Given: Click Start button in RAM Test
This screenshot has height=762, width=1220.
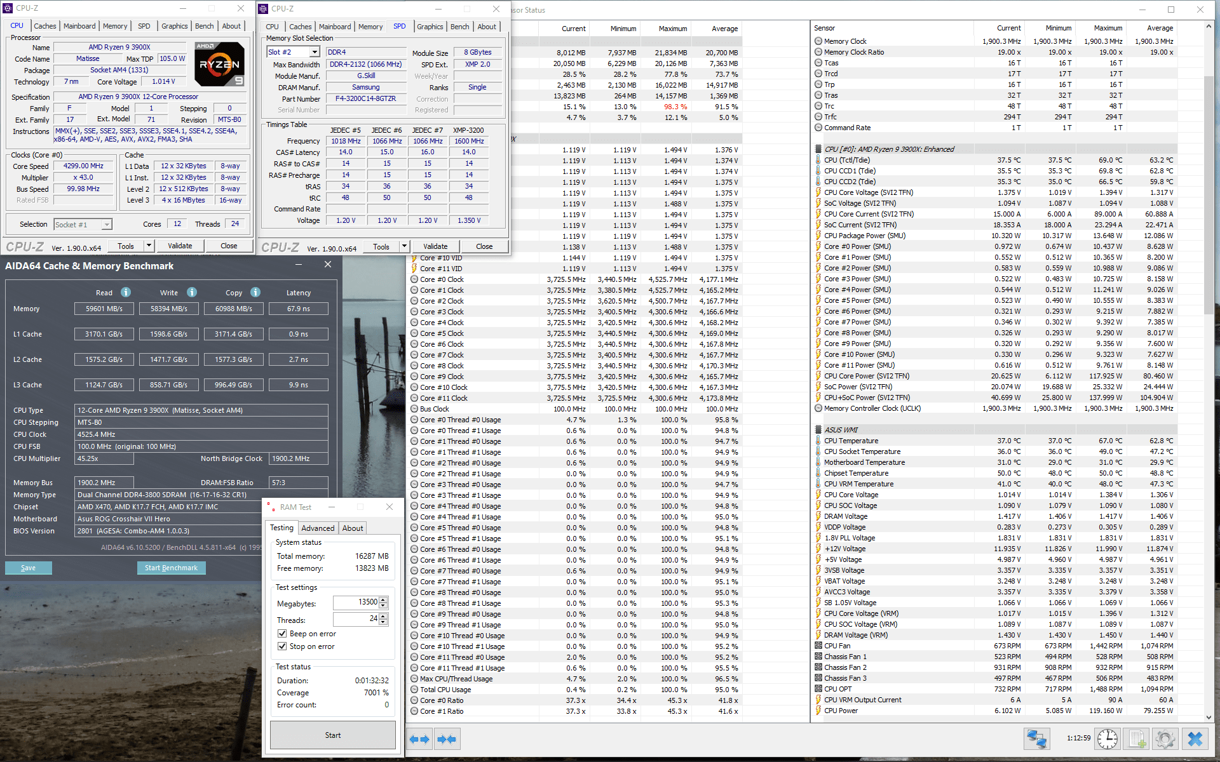Looking at the screenshot, I should (x=333, y=735).
